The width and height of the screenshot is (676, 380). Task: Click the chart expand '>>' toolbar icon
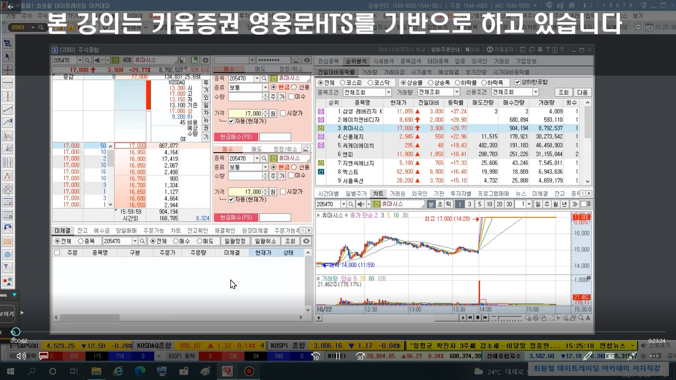click(x=575, y=204)
